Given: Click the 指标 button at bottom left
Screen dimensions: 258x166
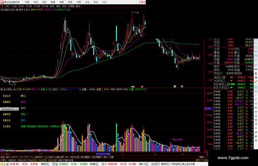Looking at the screenshot, I should (3, 157).
